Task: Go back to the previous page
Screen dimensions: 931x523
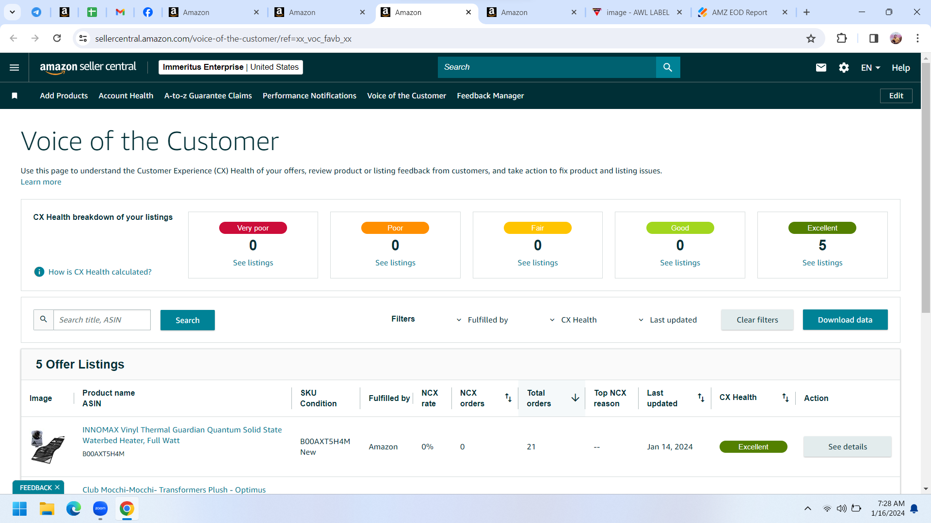Action: pos(14,39)
